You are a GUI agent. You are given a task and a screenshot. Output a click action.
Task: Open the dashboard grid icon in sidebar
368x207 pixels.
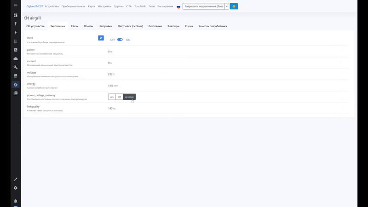point(16,15)
